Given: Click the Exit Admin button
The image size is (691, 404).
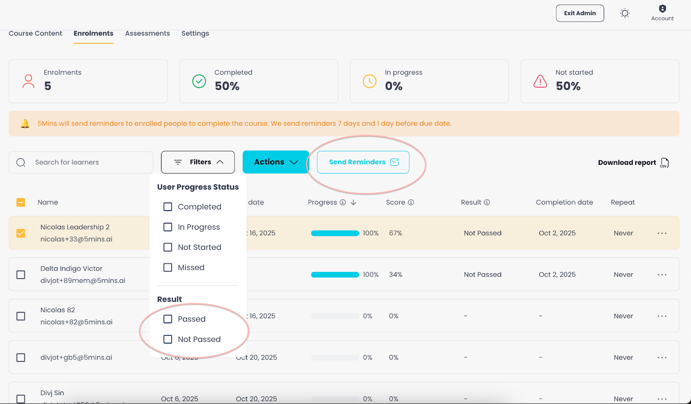Looking at the screenshot, I should tap(580, 13).
